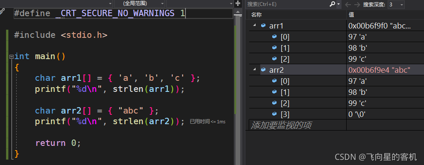Collapse the arr2 watch entry

click(254, 70)
